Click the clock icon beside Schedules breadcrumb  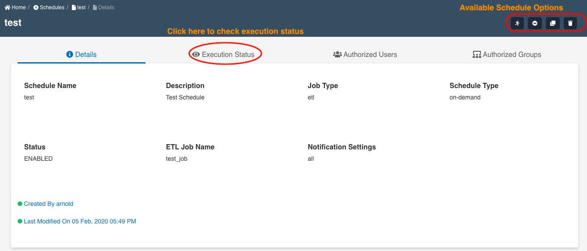[x=36, y=7]
